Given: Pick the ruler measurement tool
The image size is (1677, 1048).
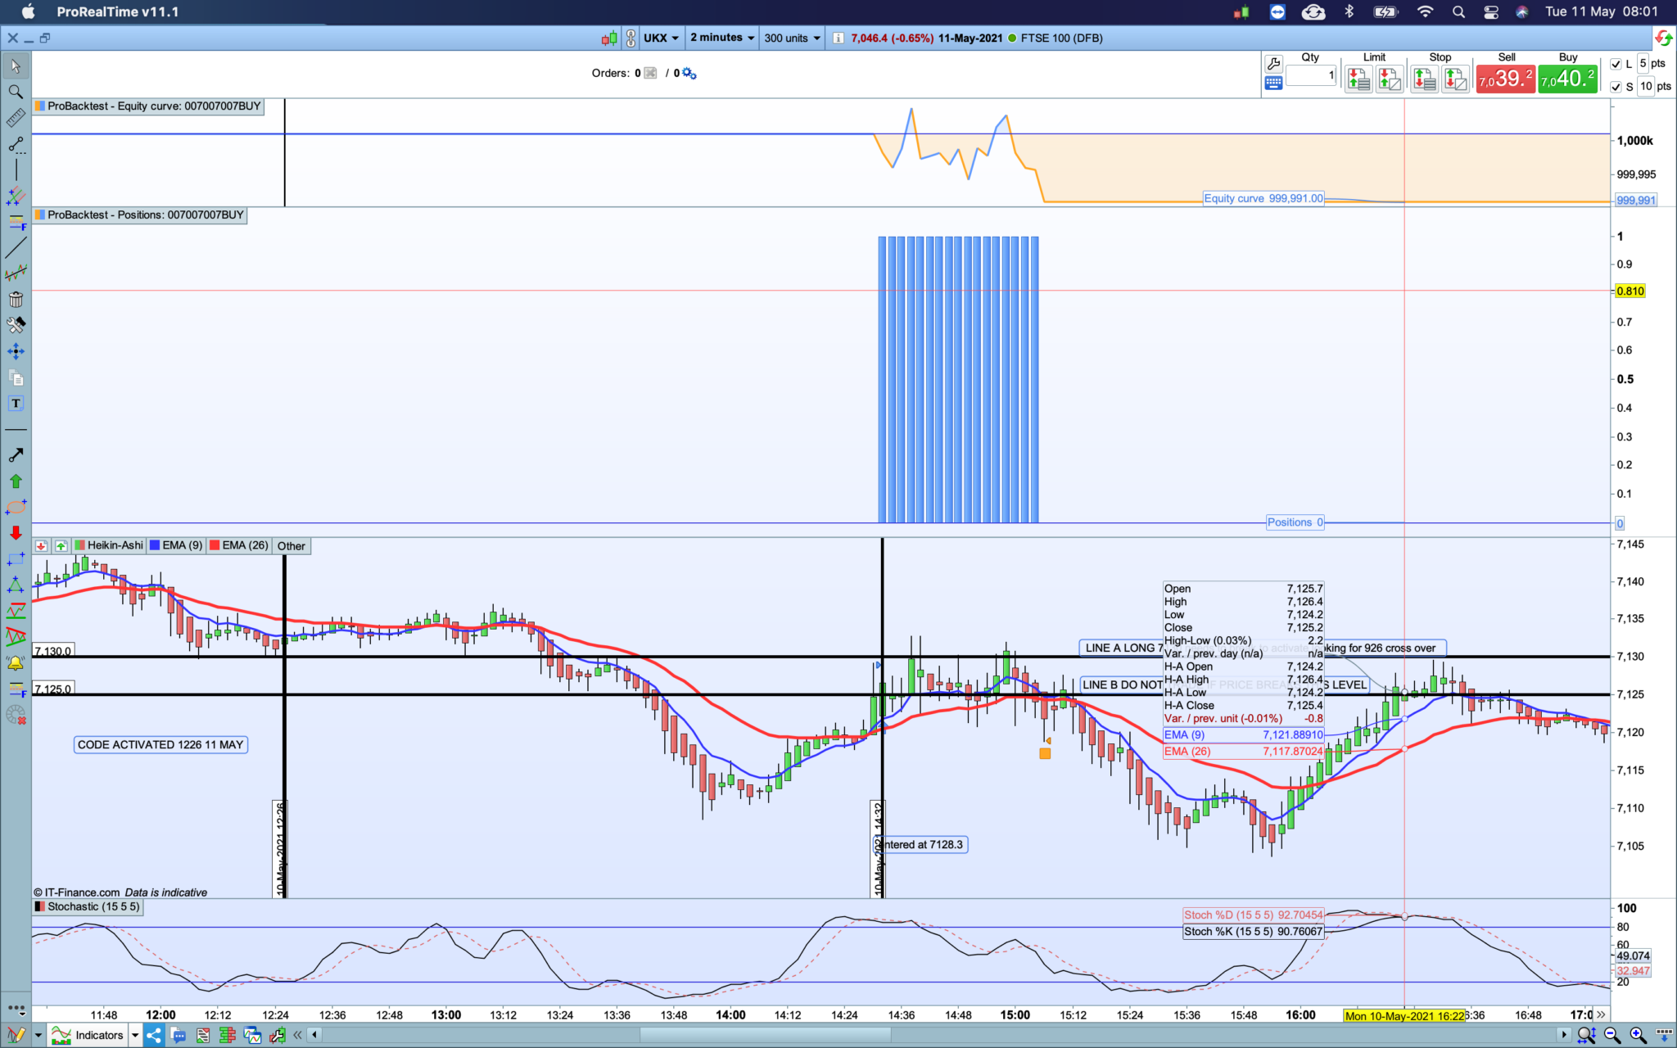Looking at the screenshot, I should click(16, 119).
